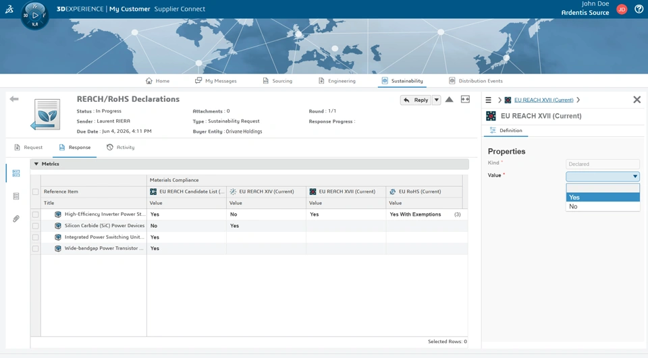Select the list view sidebar icon
The image size is (648, 358).
pos(16,196)
